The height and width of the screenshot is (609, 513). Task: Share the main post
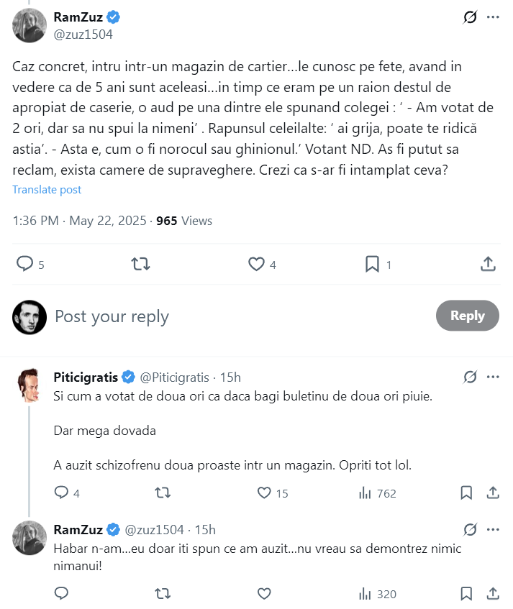point(488,265)
